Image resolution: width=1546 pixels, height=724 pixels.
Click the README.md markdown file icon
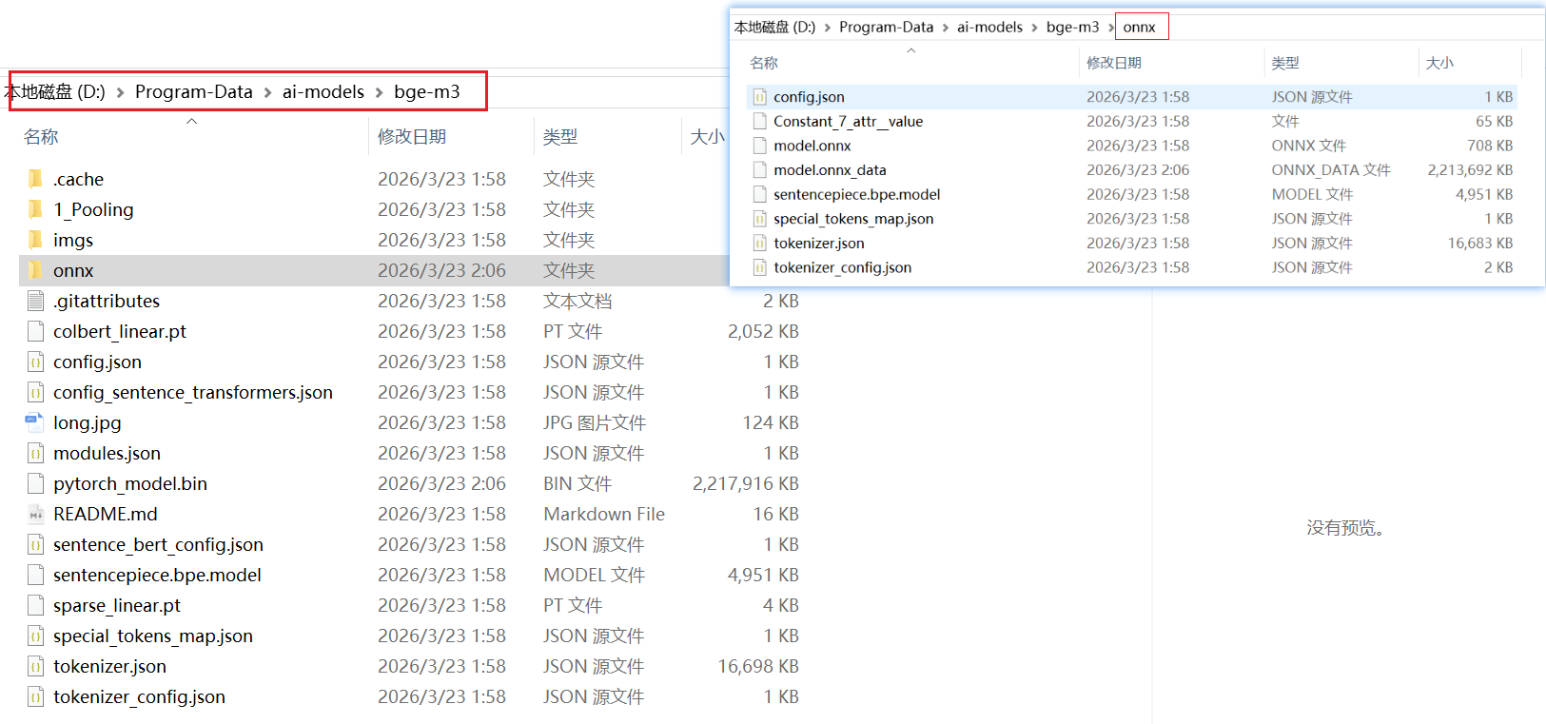(35, 514)
